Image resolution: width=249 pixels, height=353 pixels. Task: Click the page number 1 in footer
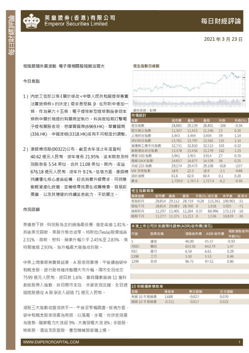(x=239, y=342)
